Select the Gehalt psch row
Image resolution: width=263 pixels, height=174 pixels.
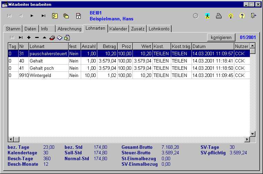tap(48, 68)
